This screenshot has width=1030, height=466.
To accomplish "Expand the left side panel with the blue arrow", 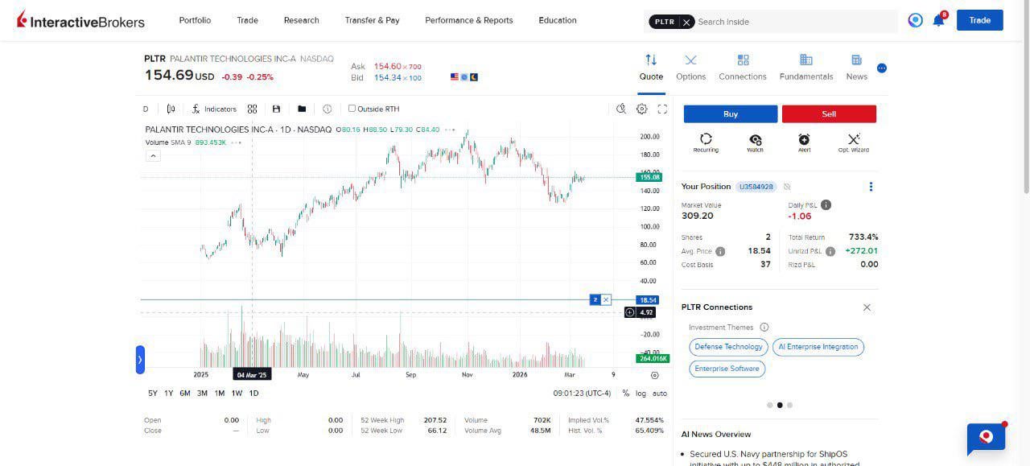I will point(140,360).
